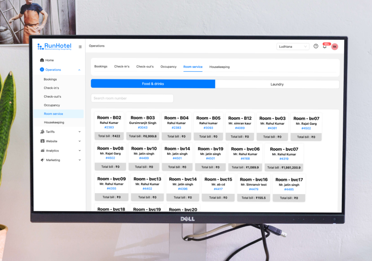The width and height of the screenshot is (372, 261).
Task: Expand the Website menu chevron
Action: pos(80,141)
